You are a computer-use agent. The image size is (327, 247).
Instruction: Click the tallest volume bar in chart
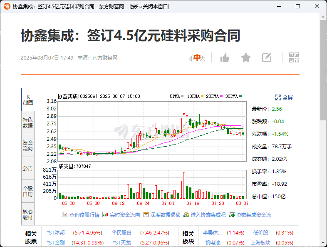[184, 185]
